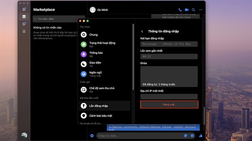Start a voice call with Oc Minh
Viewport: 252px width, 141px height.
(180, 10)
